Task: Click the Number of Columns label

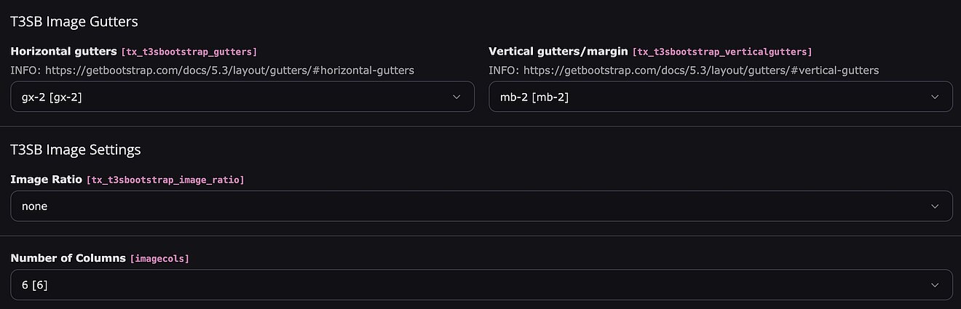Action: (x=68, y=258)
